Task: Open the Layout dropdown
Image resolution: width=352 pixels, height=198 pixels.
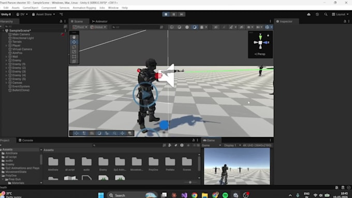Action: click(340, 14)
